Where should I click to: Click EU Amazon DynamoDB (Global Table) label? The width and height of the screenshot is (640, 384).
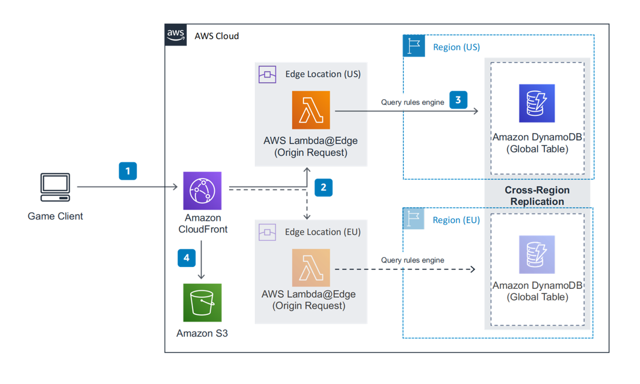click(x=537, y=291)
